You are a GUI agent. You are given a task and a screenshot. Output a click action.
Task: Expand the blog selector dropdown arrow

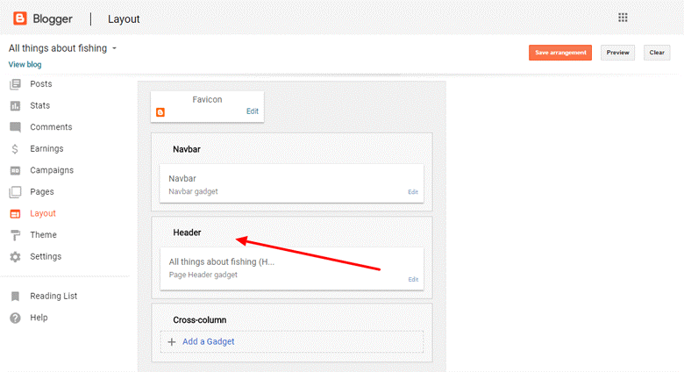click(x=114, y=48)
